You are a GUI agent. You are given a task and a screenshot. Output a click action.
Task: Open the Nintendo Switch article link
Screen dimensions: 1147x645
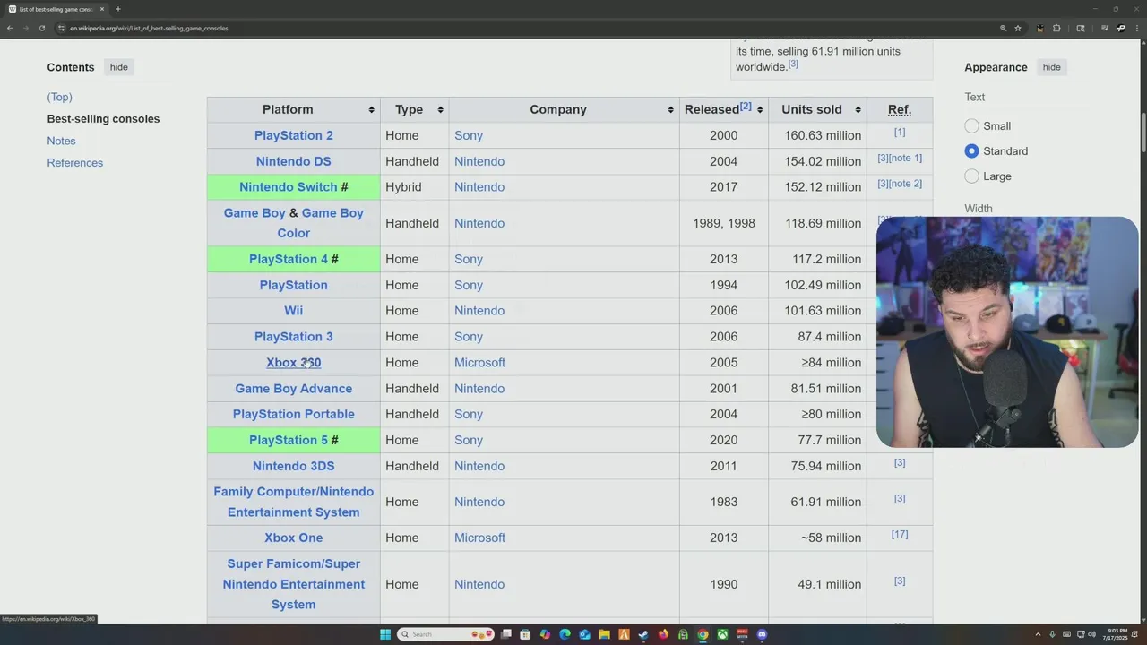click(289, 187)
